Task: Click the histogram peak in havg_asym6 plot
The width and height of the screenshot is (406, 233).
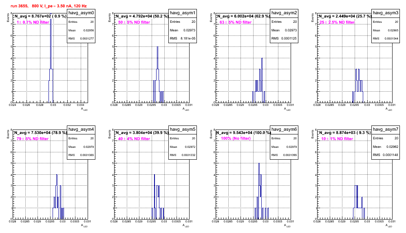Action: (259, 191)
